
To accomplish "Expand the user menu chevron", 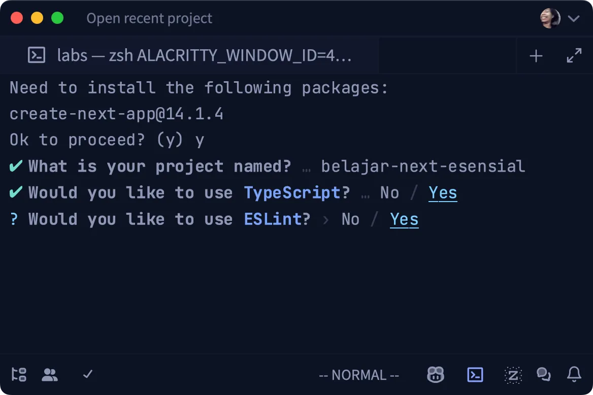I will (x=574, y=19).
